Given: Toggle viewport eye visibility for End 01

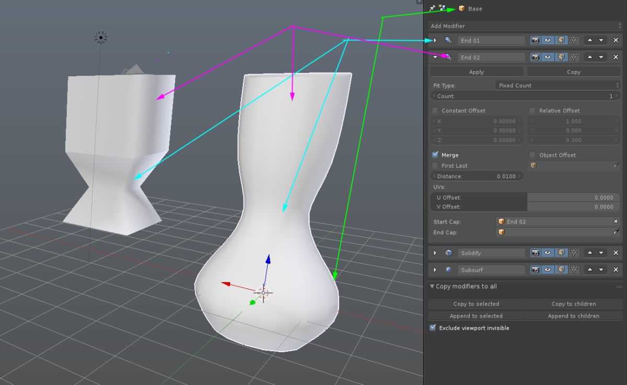Looking at the screenshot, I should point(548,40).
